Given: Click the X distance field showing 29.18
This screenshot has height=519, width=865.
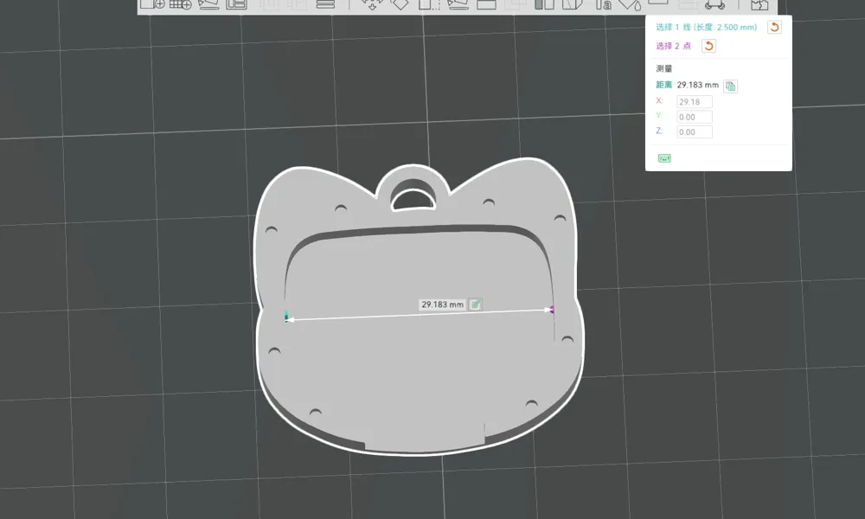Looking at the screenshot, I should tap(695, 101).
